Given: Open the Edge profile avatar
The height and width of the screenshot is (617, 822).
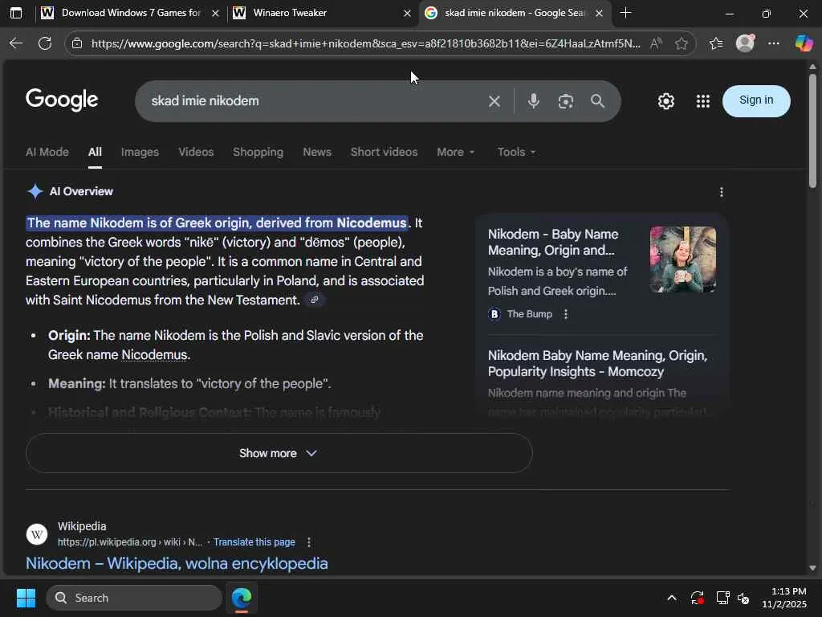Looking at the screenshot, I should pos(745,43).
